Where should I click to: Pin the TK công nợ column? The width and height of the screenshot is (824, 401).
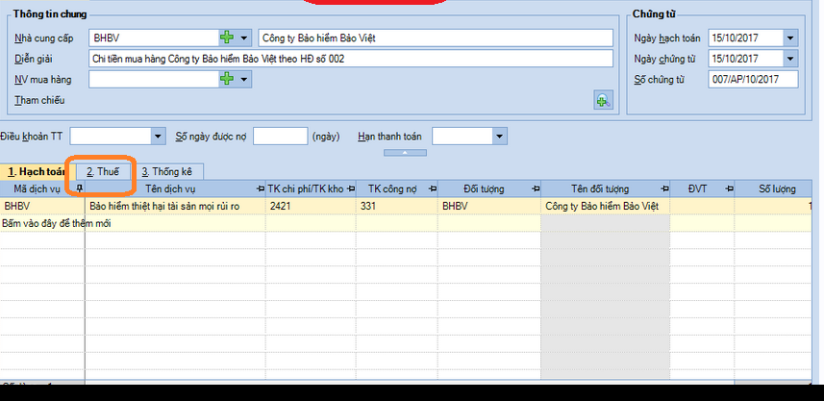(x=433, y=188)
